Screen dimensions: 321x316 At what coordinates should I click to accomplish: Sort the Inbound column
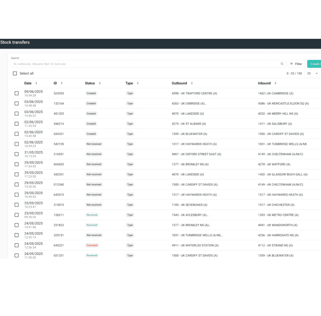(275, 83)
